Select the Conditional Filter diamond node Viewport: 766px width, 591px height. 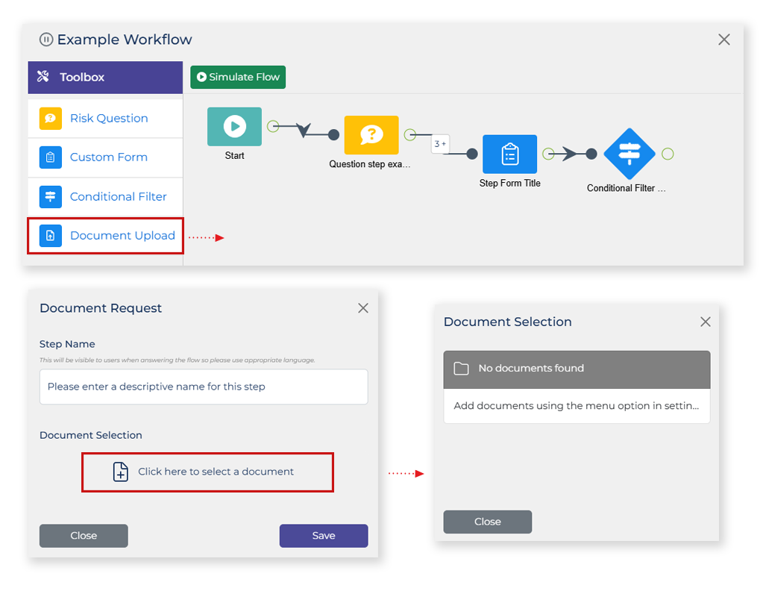tap(630, 154)
